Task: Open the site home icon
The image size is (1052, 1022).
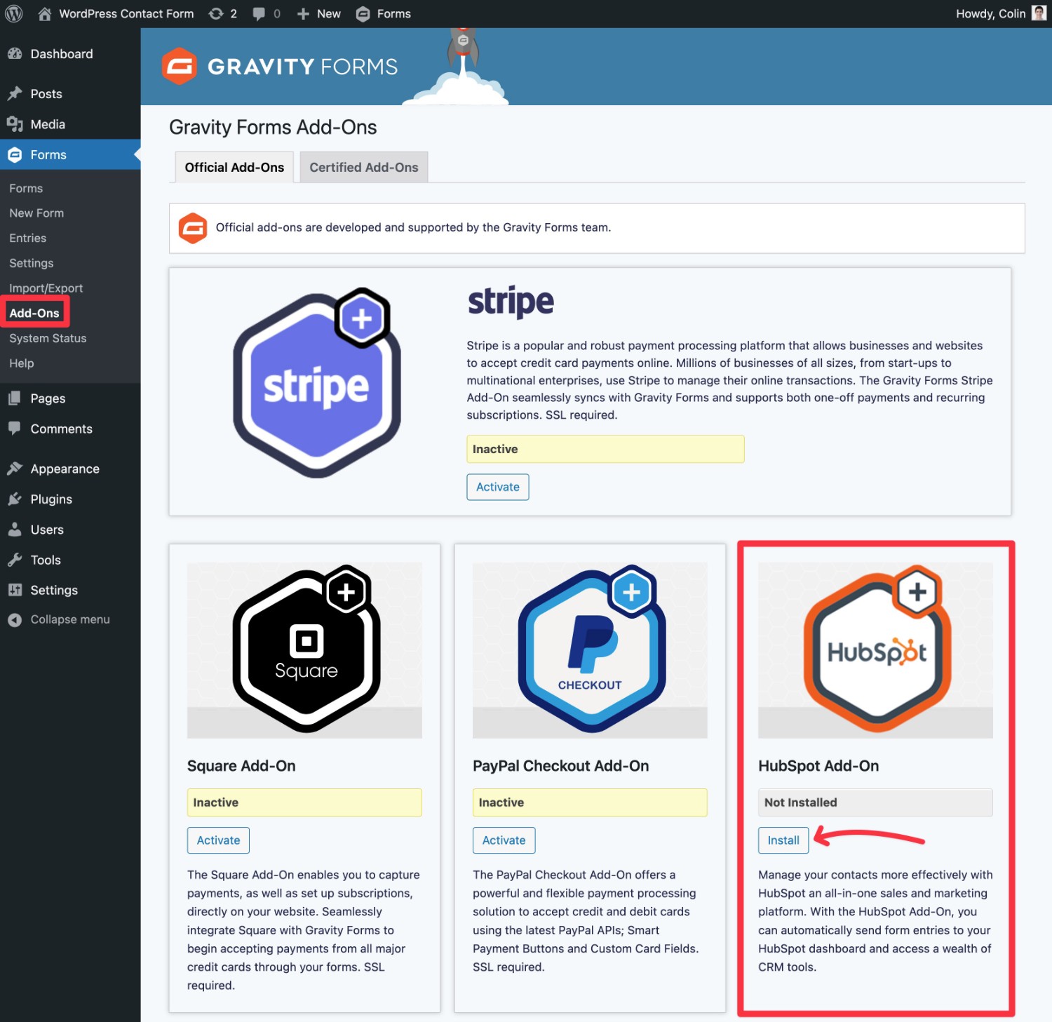Action: click(x=45, y=13)
